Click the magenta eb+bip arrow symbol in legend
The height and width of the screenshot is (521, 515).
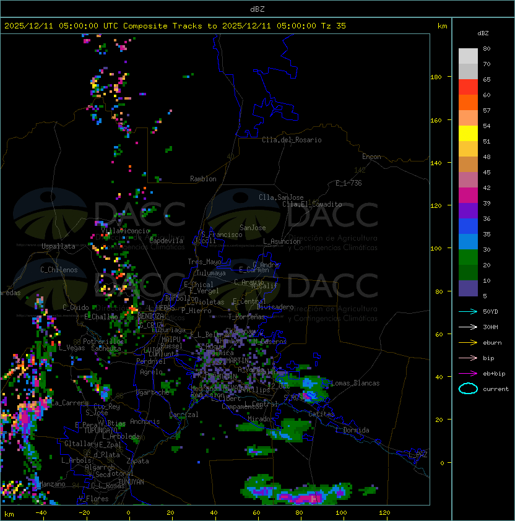pos(468,374)
